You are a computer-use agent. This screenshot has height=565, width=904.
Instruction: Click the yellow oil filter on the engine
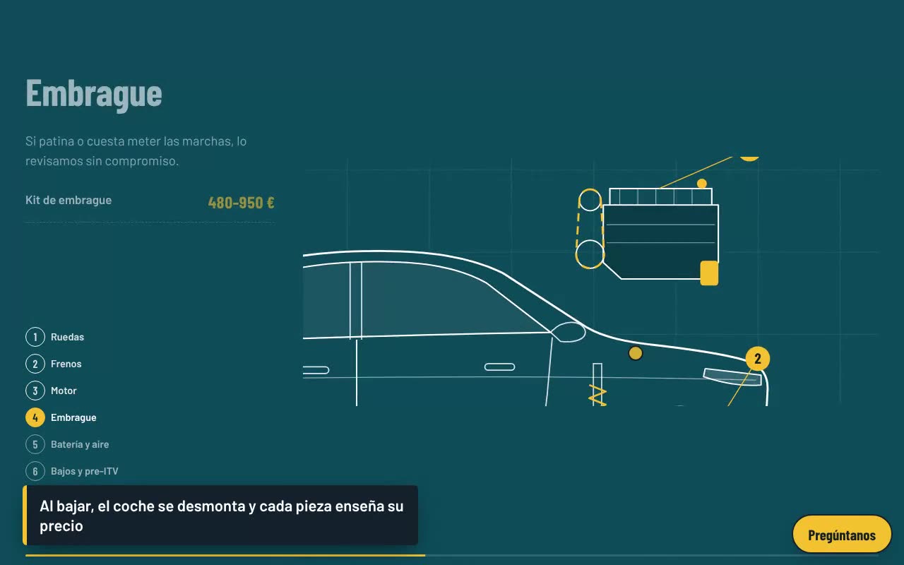[709, 273]
